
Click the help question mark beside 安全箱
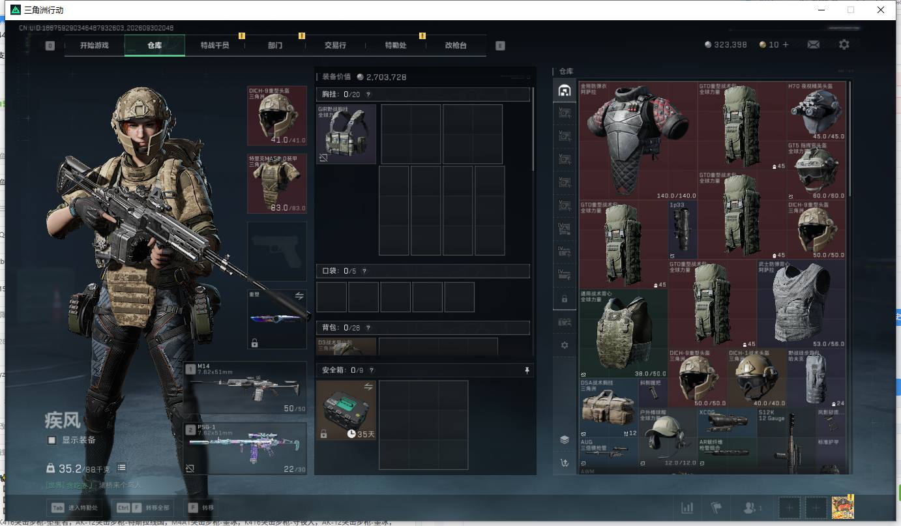[372, 370]
